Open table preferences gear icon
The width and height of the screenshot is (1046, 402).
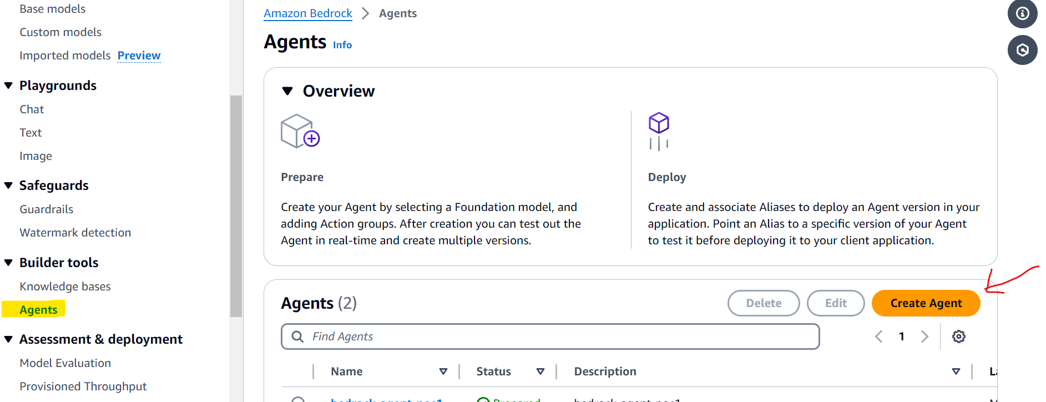tap(958, 336)
